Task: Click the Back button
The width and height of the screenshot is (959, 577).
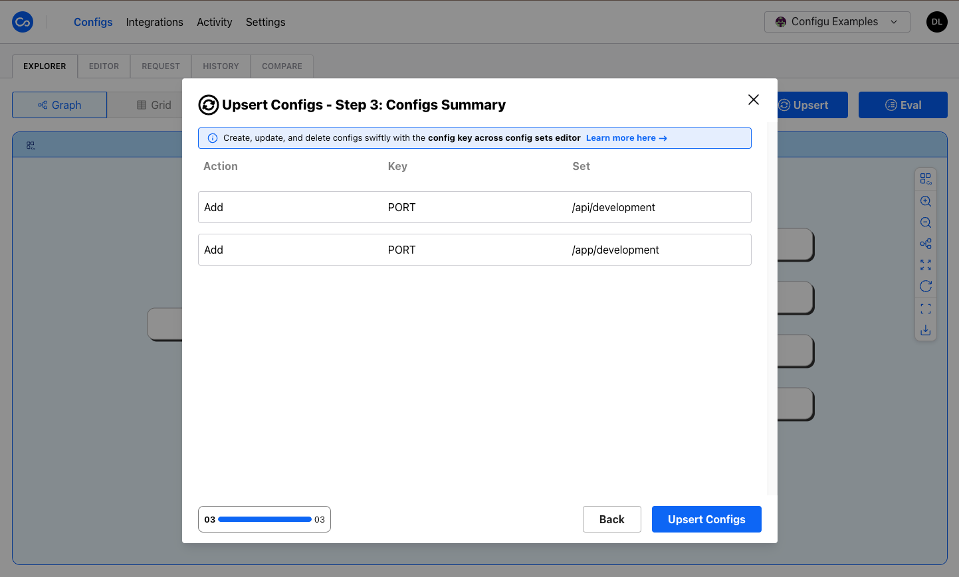Action: pos(611,519)
